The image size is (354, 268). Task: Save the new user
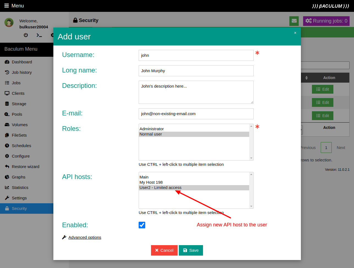point(191,250)
